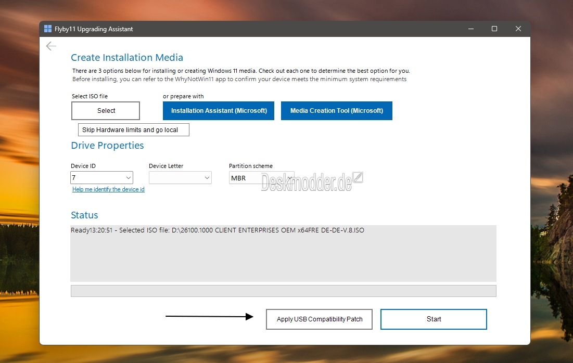This screenshot has width=573, height=363.
Task: Maximize the Flyby11 window
Action: tap(494, 29)
